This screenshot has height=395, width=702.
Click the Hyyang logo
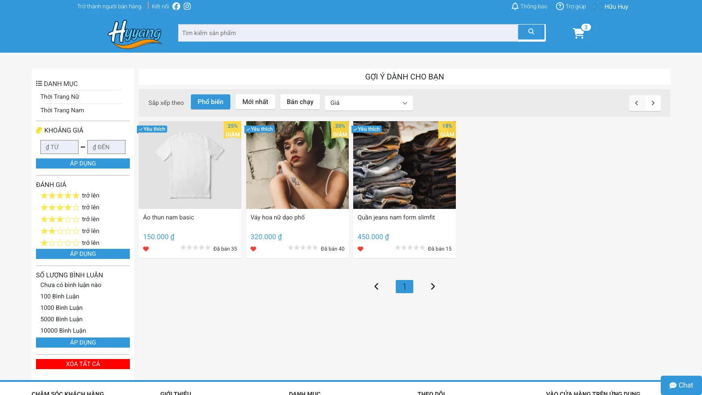pyautogui.click(x=135, y=34)
